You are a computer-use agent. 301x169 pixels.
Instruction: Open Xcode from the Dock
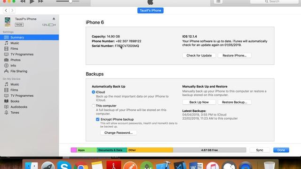tap(163, 165)
